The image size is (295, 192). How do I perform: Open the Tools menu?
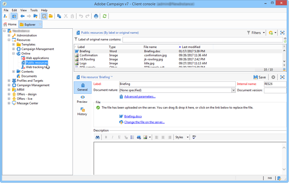34,10
